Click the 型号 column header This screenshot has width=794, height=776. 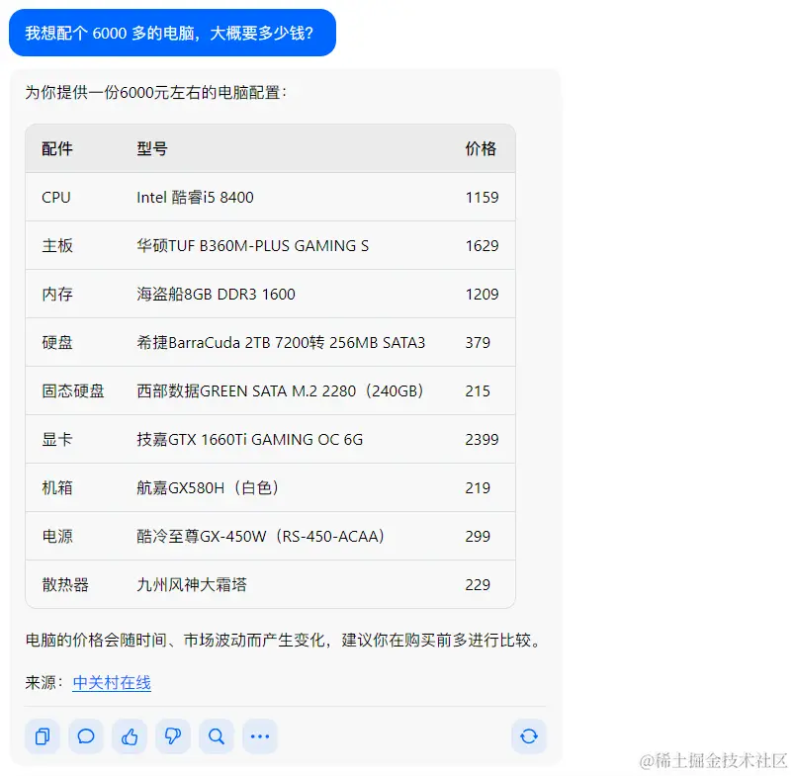152,149
